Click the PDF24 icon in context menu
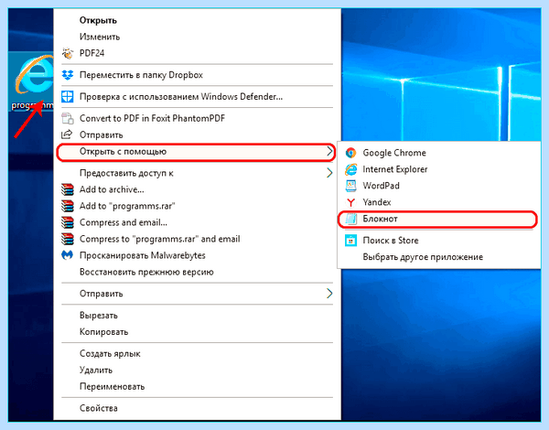The width and height of the screenshot is (549, 430). [x=67, y=53]
